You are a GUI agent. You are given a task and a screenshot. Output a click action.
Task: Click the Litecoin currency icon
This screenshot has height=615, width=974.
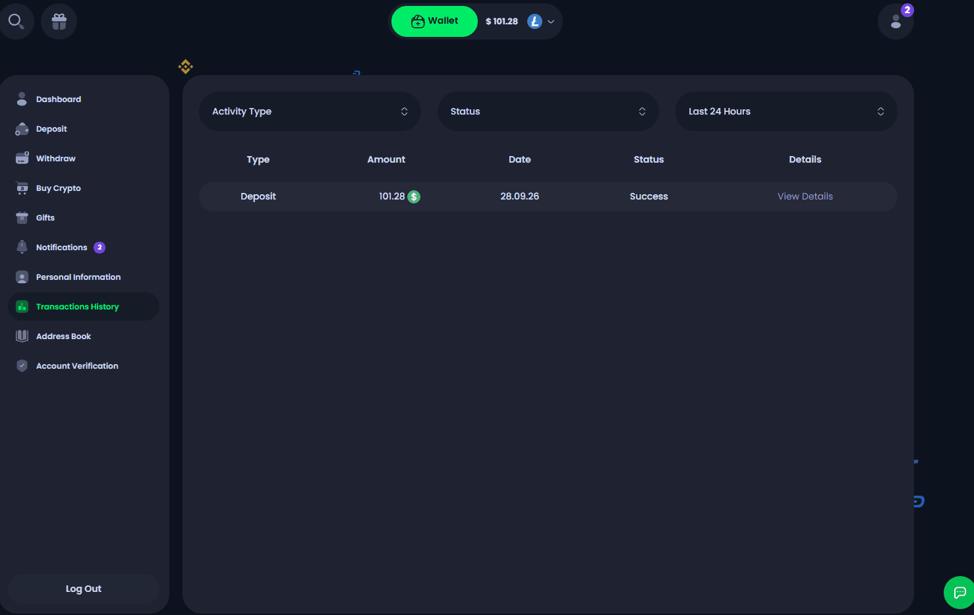(x=534, y=21)
